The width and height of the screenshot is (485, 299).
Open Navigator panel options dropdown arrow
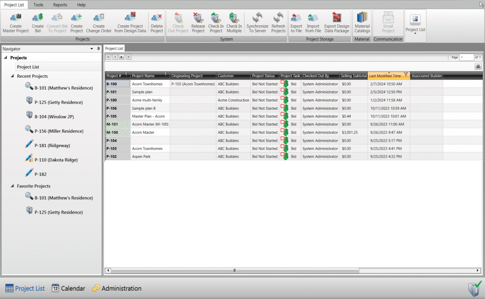[92, 49]
